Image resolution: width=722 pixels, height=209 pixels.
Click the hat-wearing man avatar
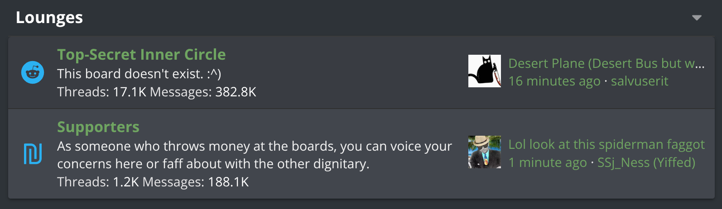(485, 152)
